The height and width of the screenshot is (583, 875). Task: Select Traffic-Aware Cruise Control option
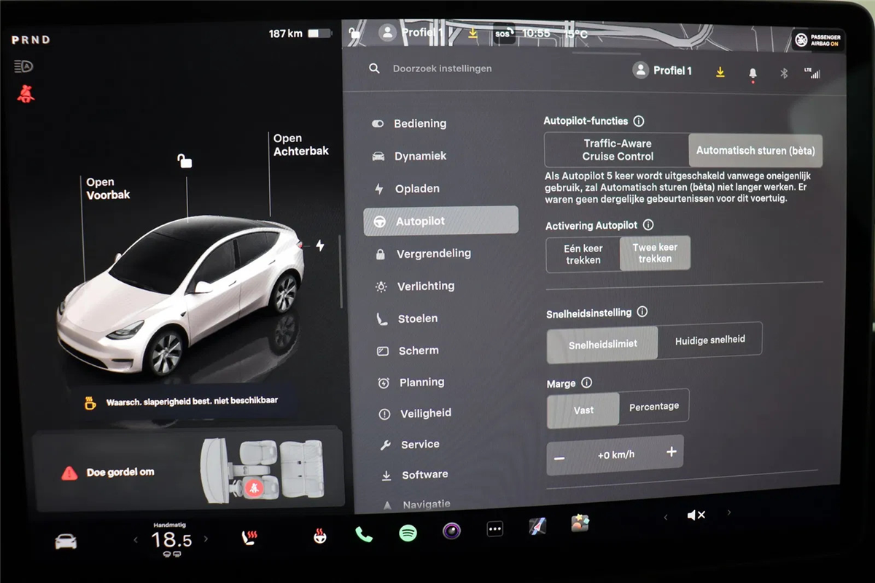tap(617, 150)
